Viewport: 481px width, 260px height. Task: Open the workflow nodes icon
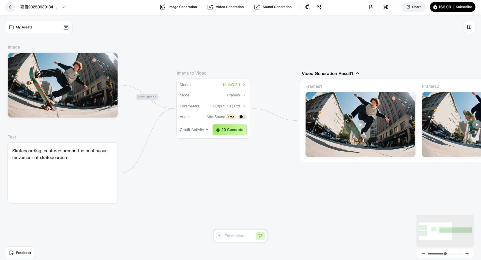point(307,7)
